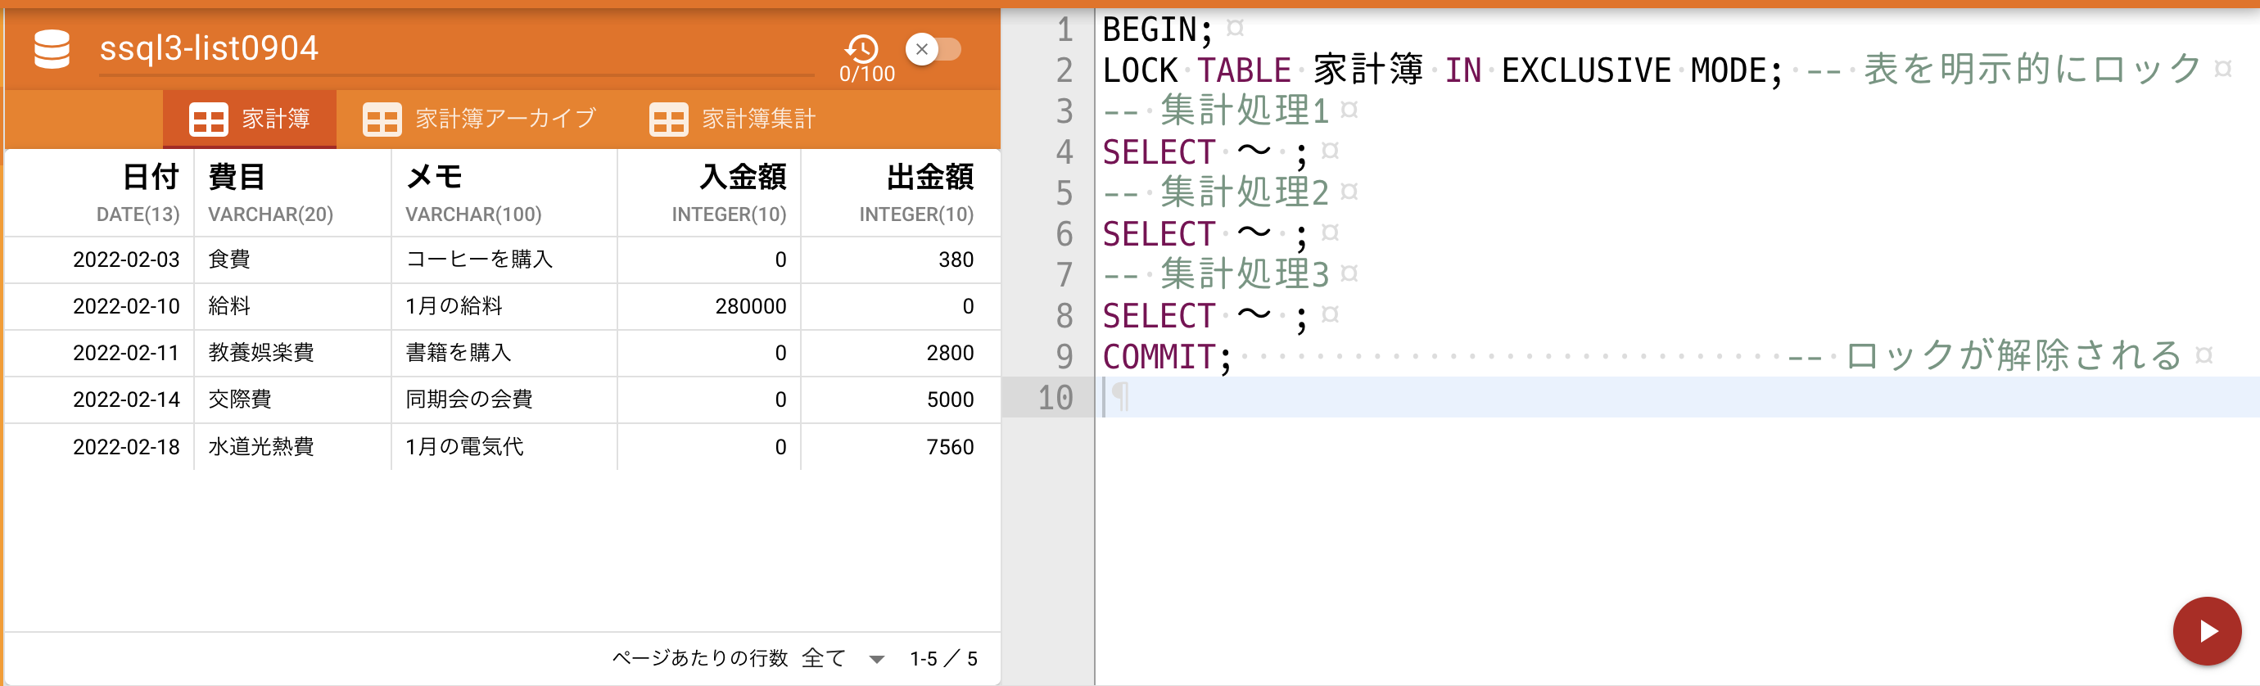Click the page range indicator 1-5 / 5
Screen dimensions: 2260x686
pyautogui.click(x=943, y=659)
